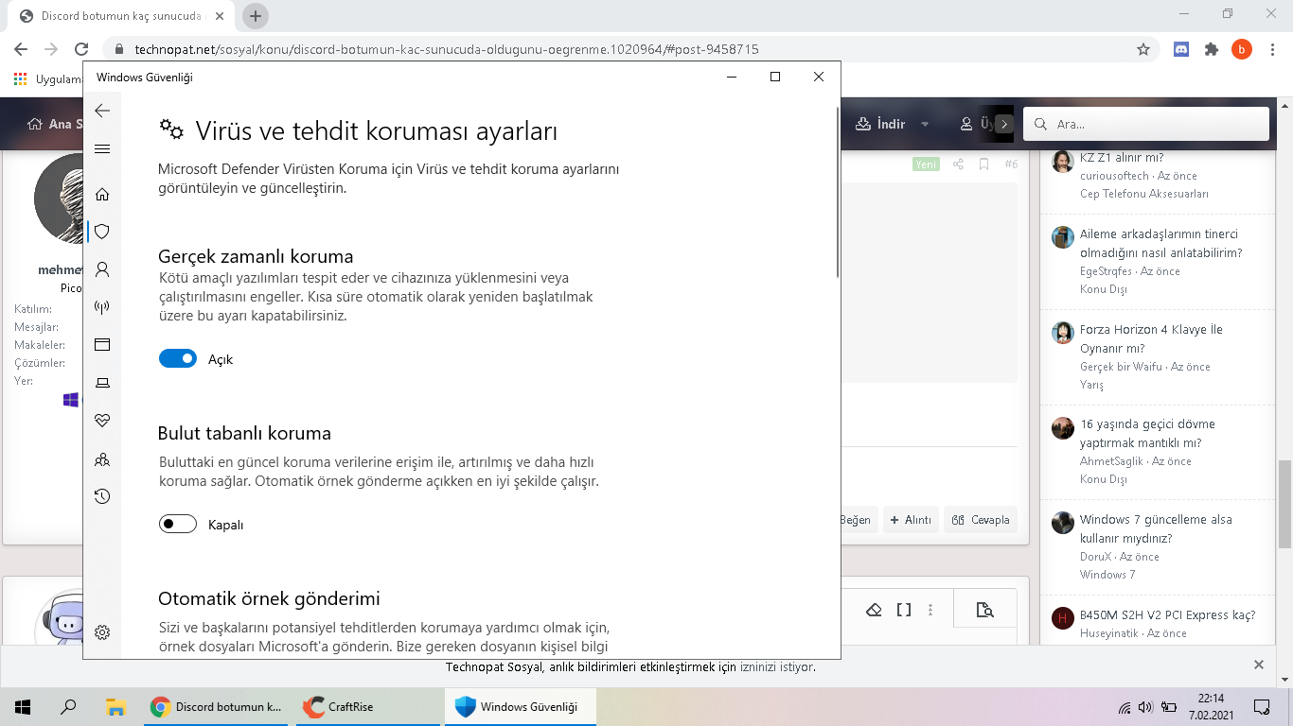Image resolution: width=1293 pixels, height=726 pixels.
Task: Open Chrome's Extensions puzzle icon
Action: coord(1212,49)
